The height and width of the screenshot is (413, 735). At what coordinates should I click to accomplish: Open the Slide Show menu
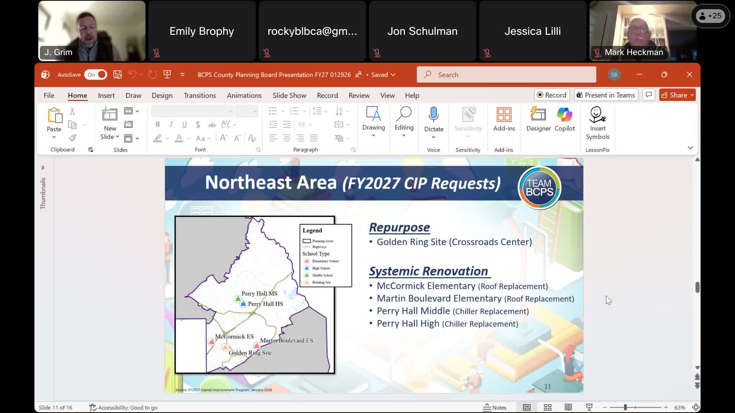[289, 95]
